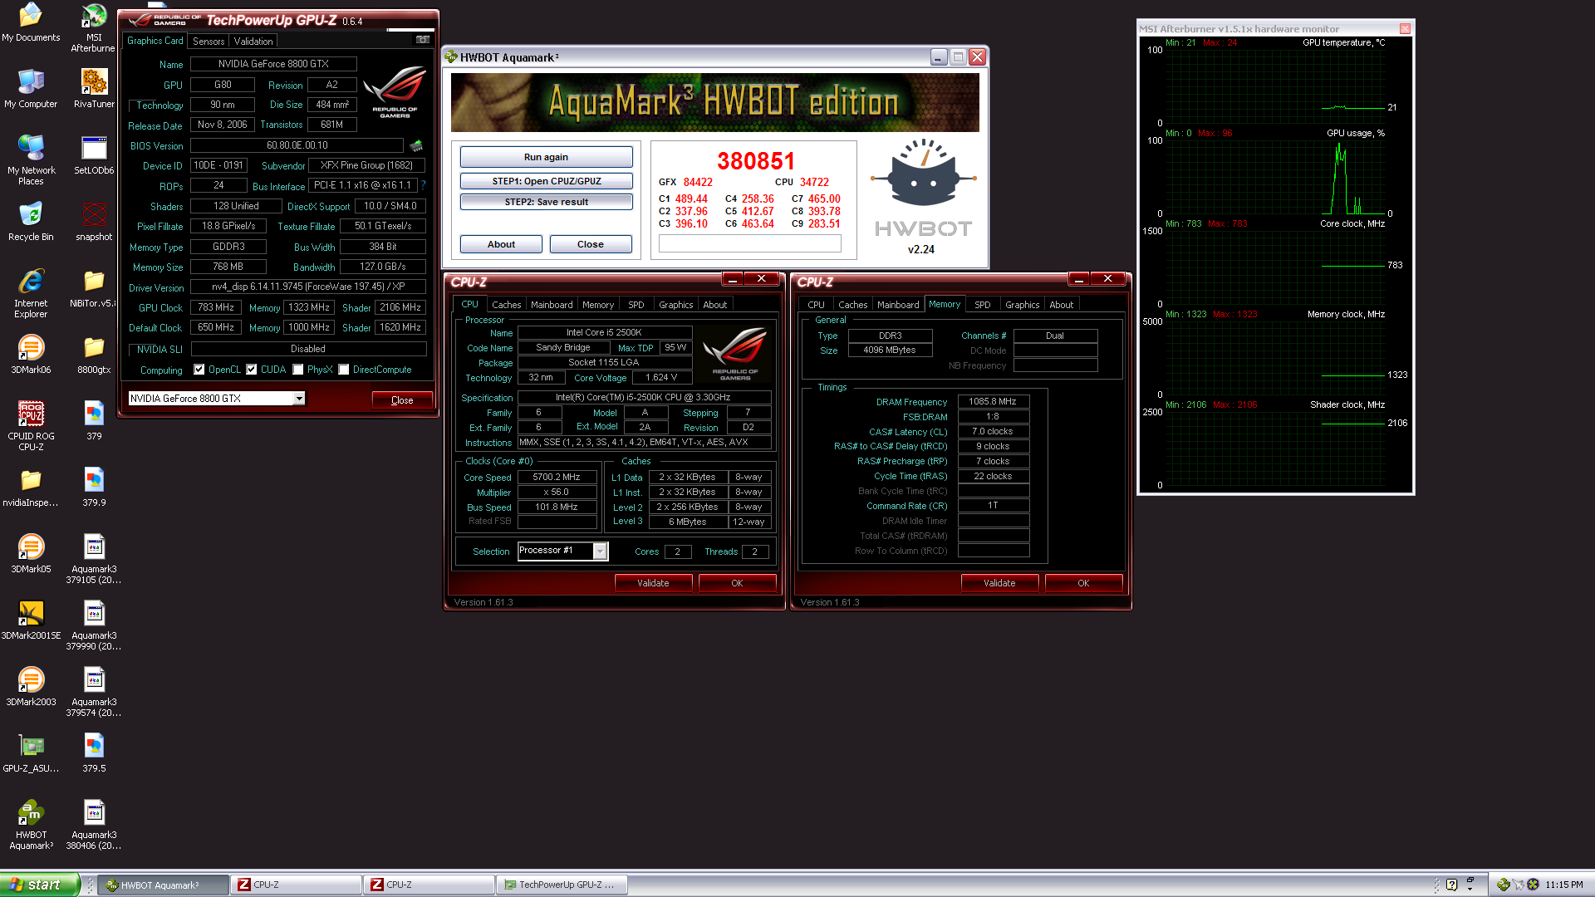
Task: Open the nvidiaInspector folder icon
Action: point(31,488)
